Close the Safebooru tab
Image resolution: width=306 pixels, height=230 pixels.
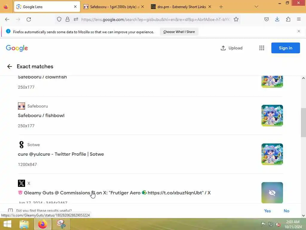click(x=143, y=7)
